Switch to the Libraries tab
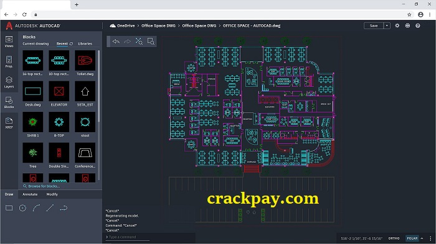The width and height of the screenshot is (436, 244). (85, 43)
